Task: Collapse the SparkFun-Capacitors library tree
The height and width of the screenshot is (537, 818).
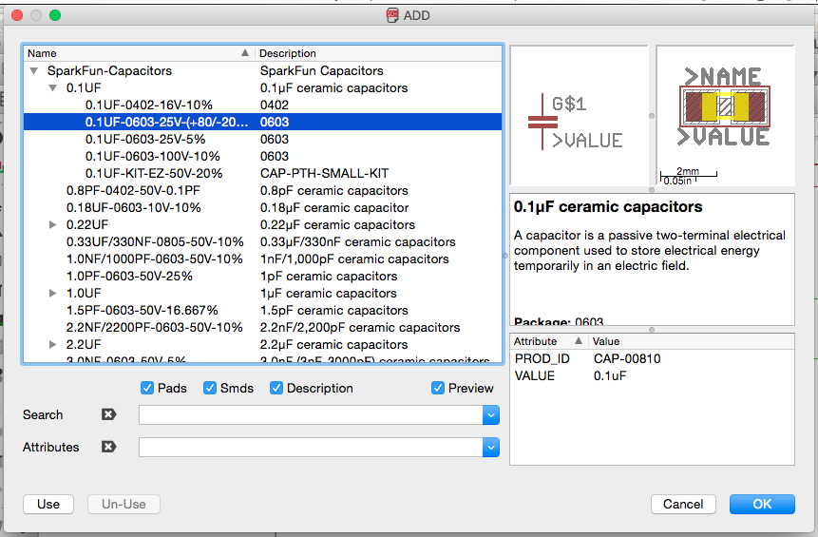Action: (x=34, y=70)
